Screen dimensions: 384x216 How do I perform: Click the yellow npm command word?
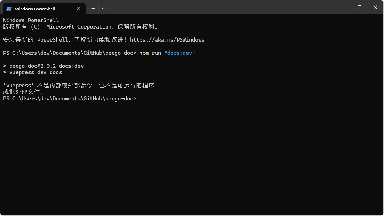[x=144, y=53]
